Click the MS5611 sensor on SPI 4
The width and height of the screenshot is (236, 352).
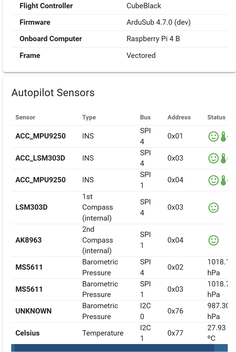29,267
